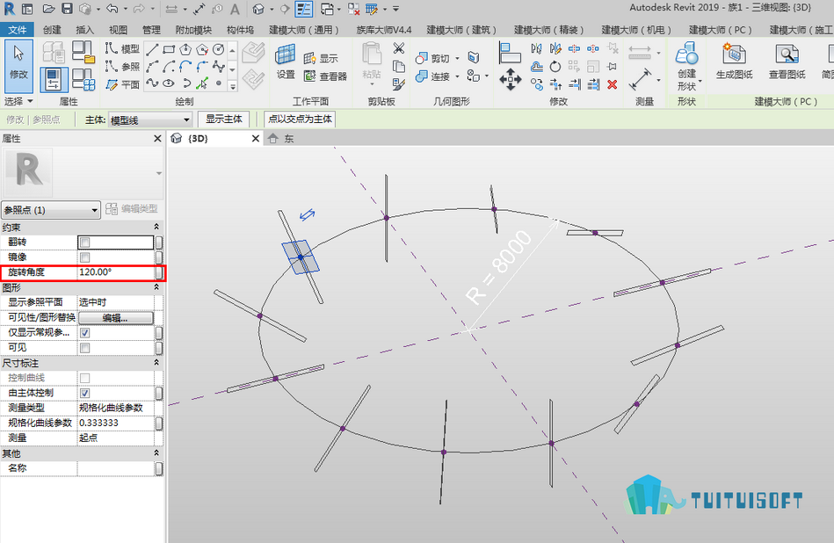This screenshot has width=834, height=543.
Task: Click the 编辑... button for 可见性/图形替换
Action: (x=115, y=318)
